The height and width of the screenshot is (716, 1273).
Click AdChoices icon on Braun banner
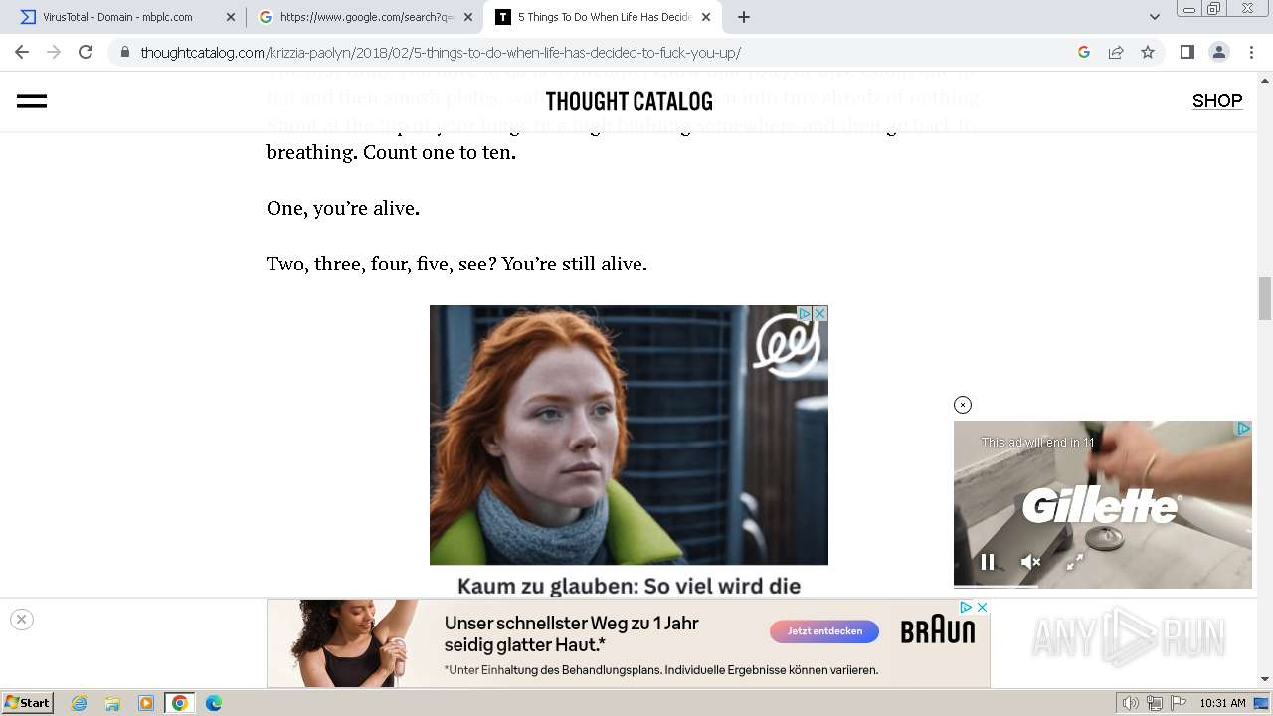click(966, 607)
